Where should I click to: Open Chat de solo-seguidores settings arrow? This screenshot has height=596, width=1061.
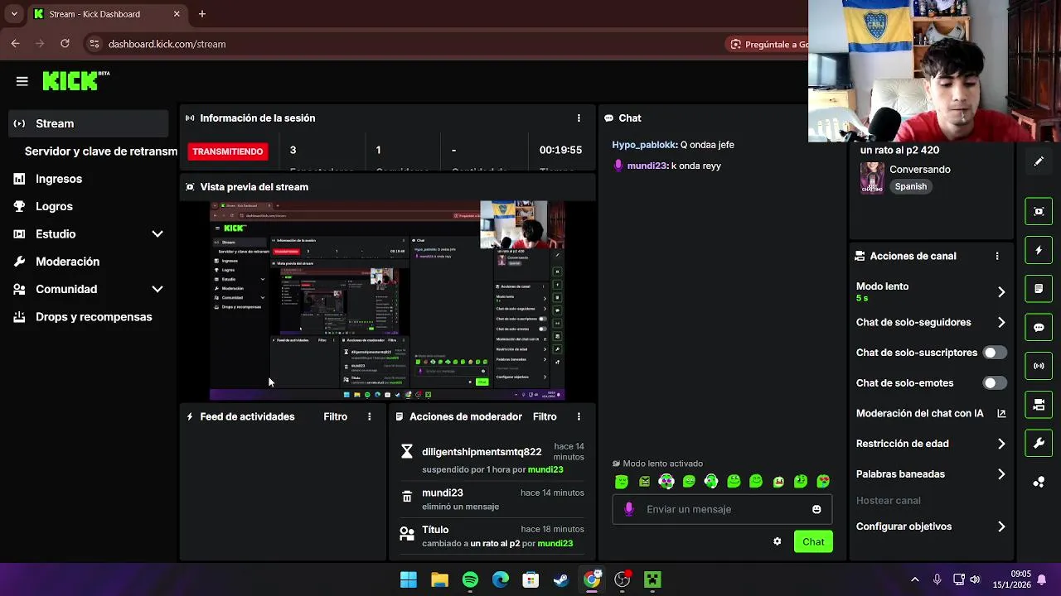click(1001, 322)
